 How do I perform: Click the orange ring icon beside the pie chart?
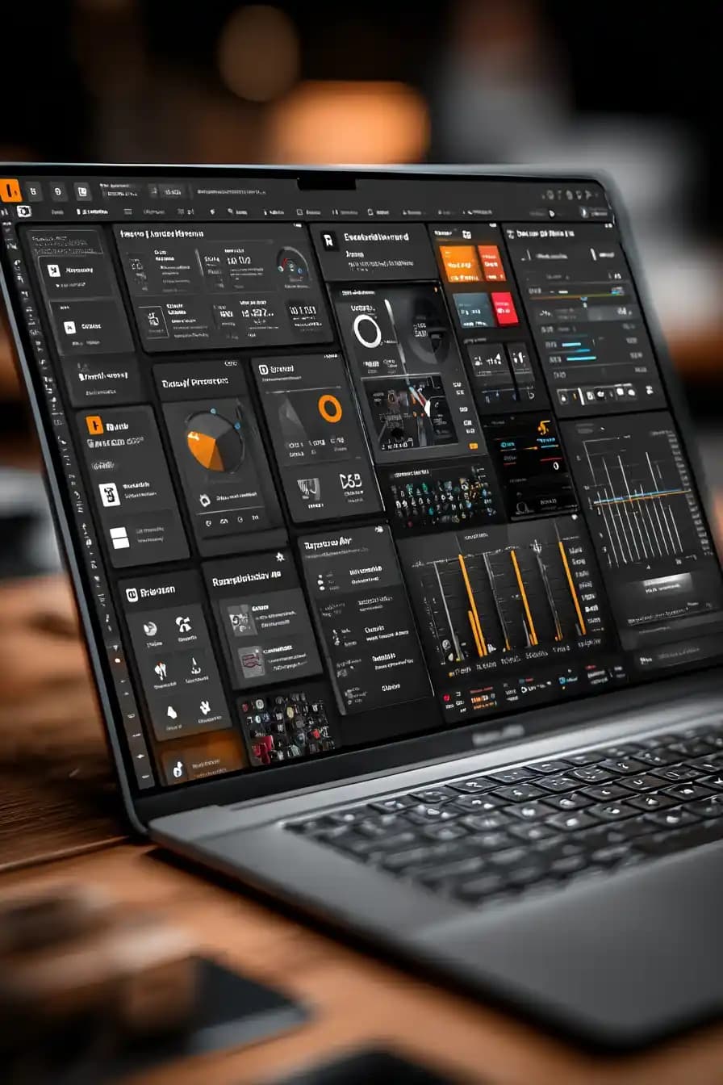point(329,408)
